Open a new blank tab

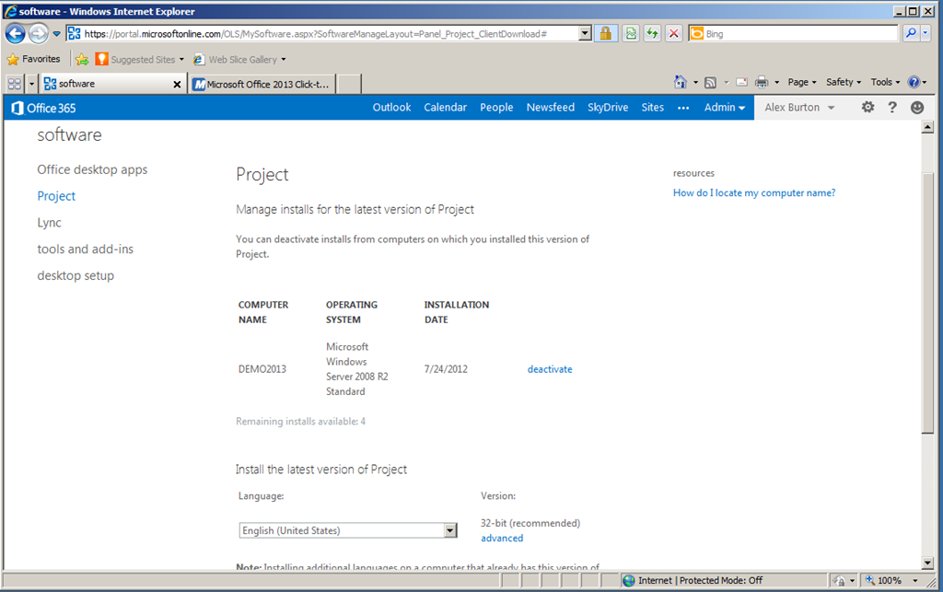coord(349,84)
